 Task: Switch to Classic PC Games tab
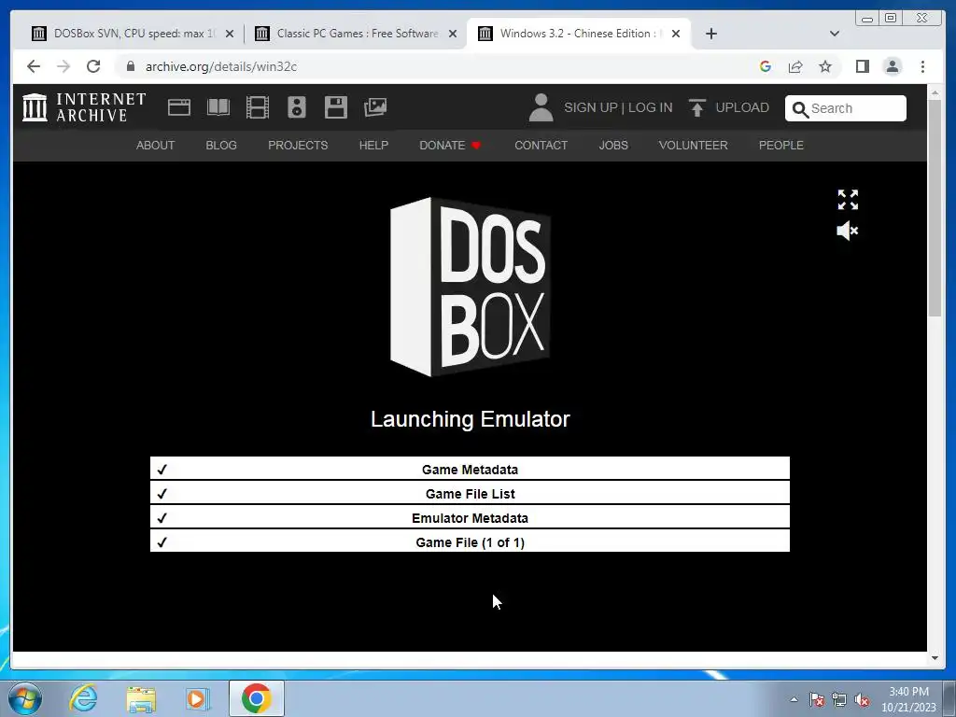click(357, 34)
